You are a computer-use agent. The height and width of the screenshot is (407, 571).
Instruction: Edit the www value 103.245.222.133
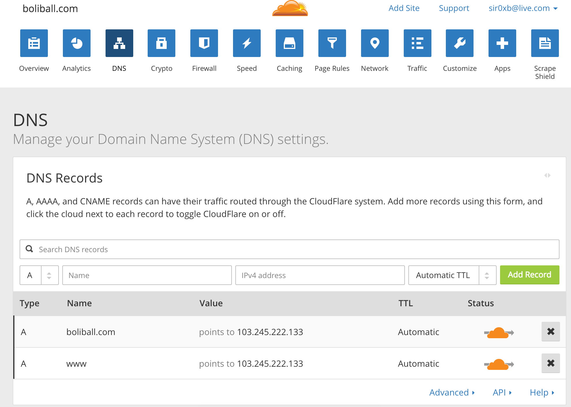pyautogui.click(x=270, y=364)
